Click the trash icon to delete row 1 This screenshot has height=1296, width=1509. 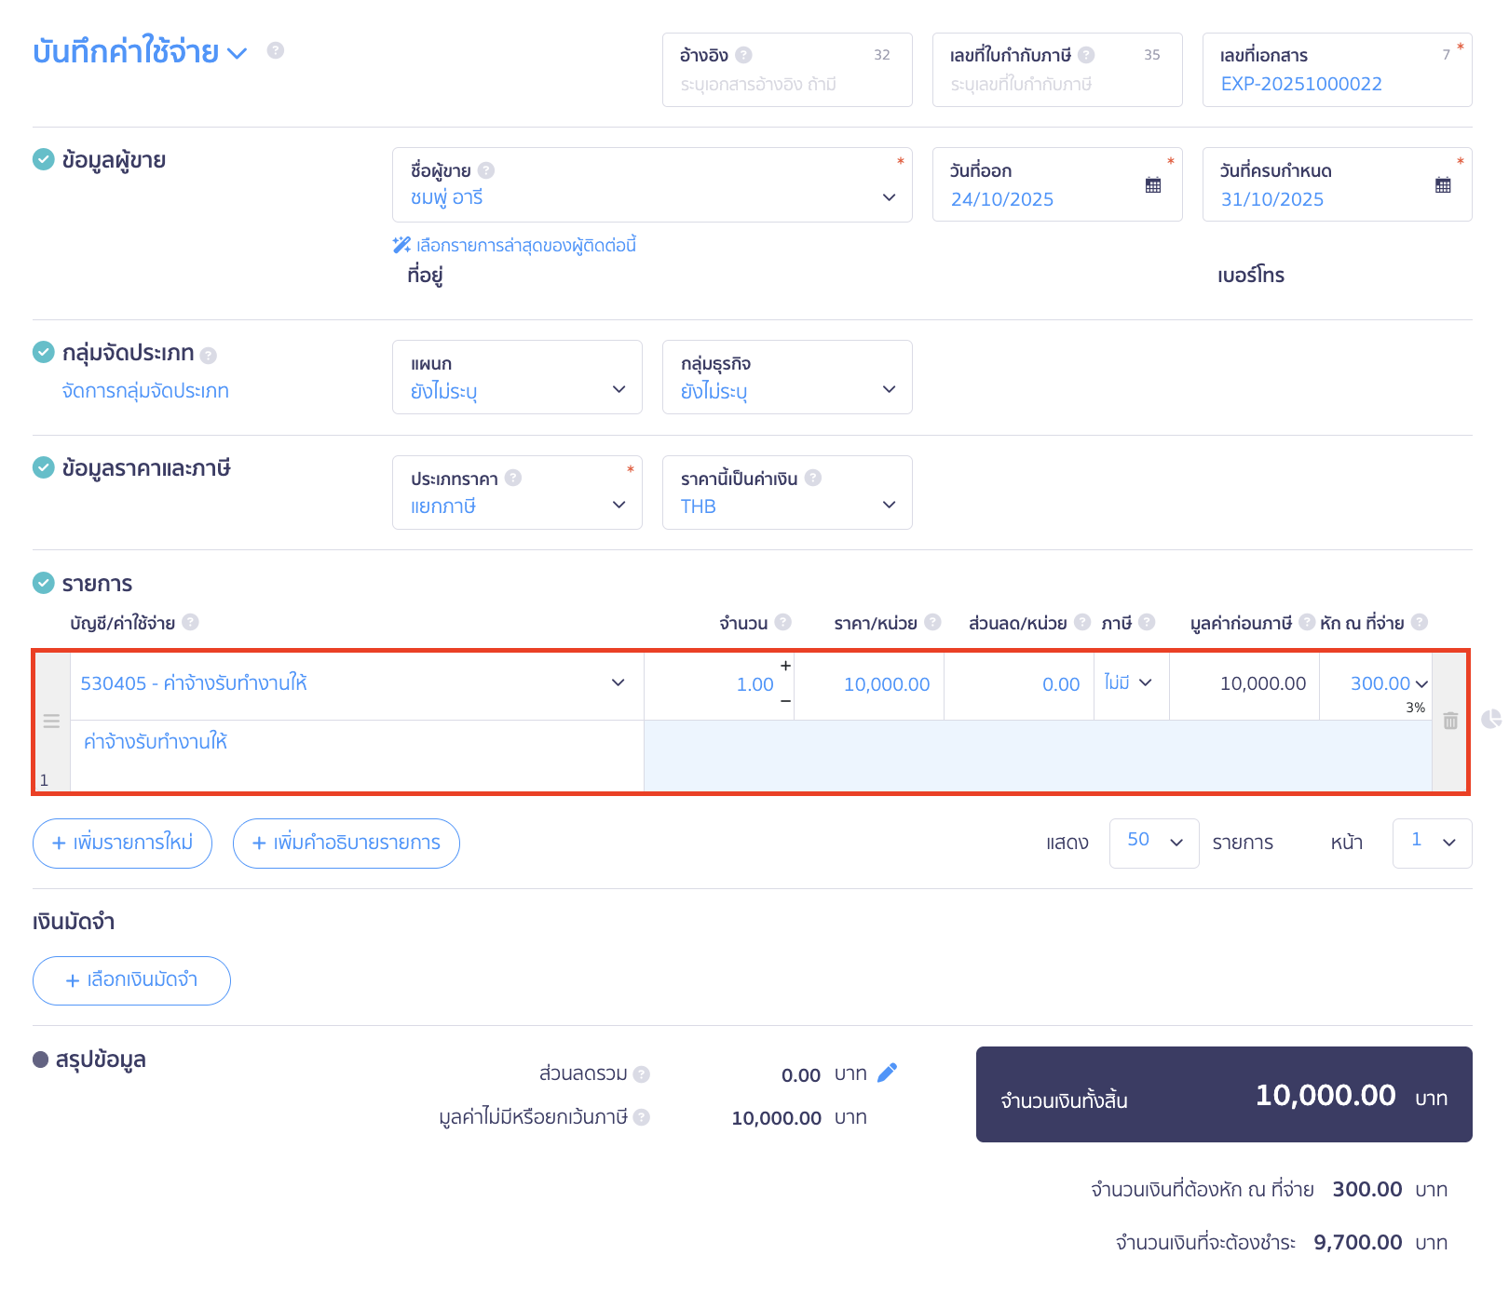pos(1450,721)
